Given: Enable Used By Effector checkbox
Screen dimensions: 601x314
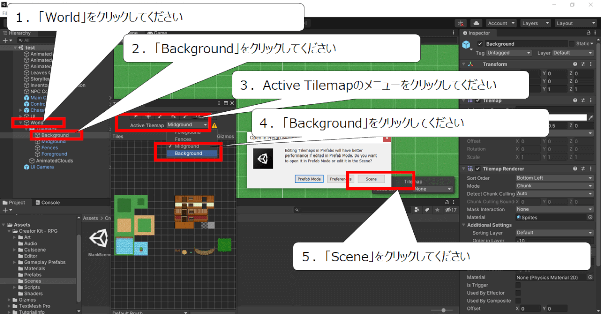Looking at the screenshot, I should (518, 293).
